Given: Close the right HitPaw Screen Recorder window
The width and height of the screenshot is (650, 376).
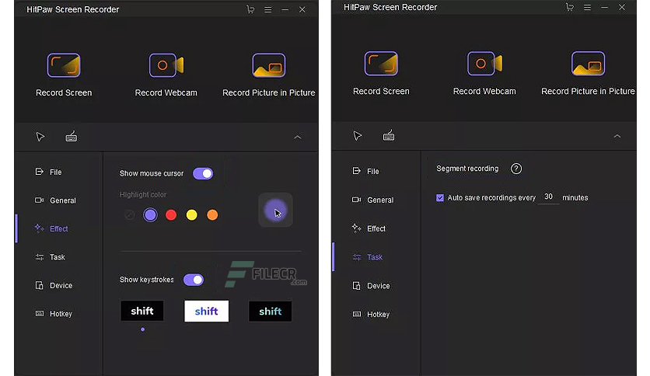Looking at the screenshot, I should tap(622, 8).
